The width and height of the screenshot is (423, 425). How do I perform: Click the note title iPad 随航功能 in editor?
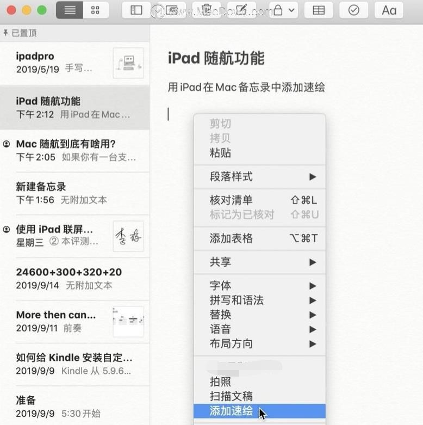click(216, 58)
